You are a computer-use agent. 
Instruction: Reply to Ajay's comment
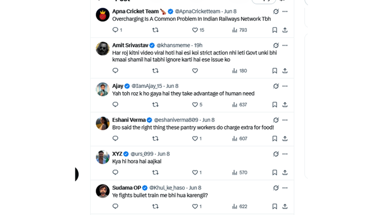point(115,104)
